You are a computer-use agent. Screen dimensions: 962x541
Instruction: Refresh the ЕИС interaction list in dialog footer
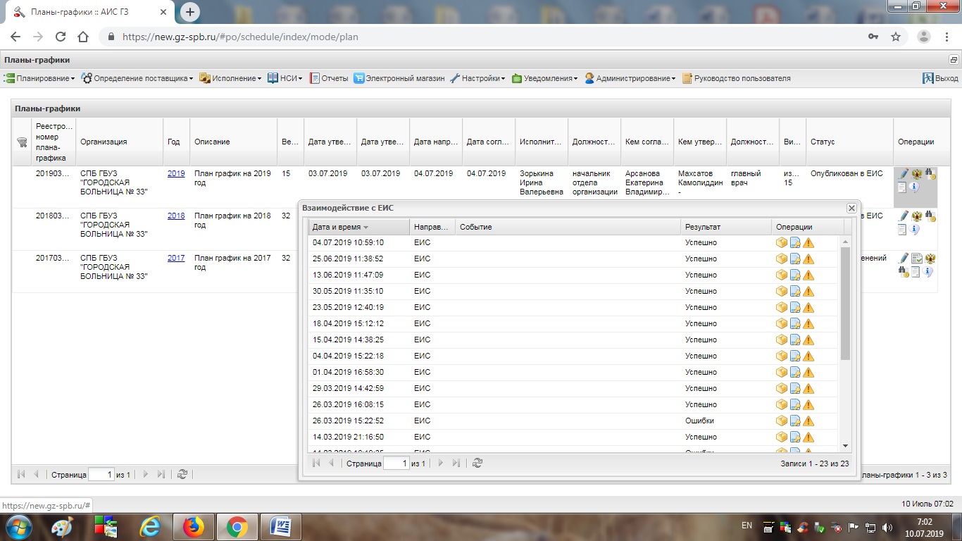477,464
